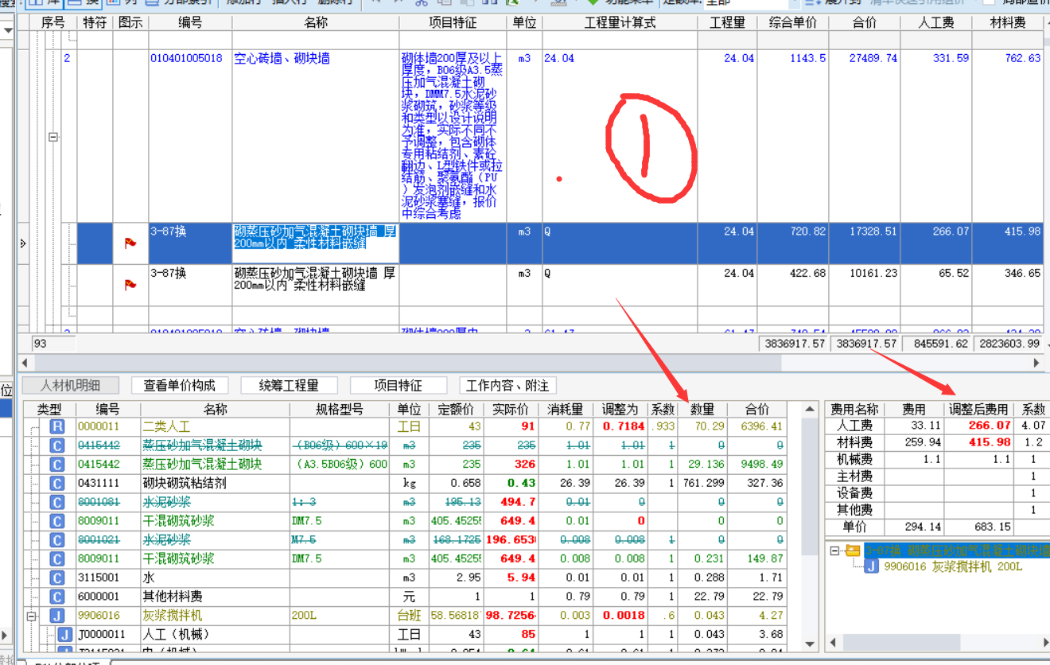Image resolution: width=1050 pixels, height=665 pixels.
Task: Click the folder icon of the 3-87换 tree node
Action: pos(853,550)
